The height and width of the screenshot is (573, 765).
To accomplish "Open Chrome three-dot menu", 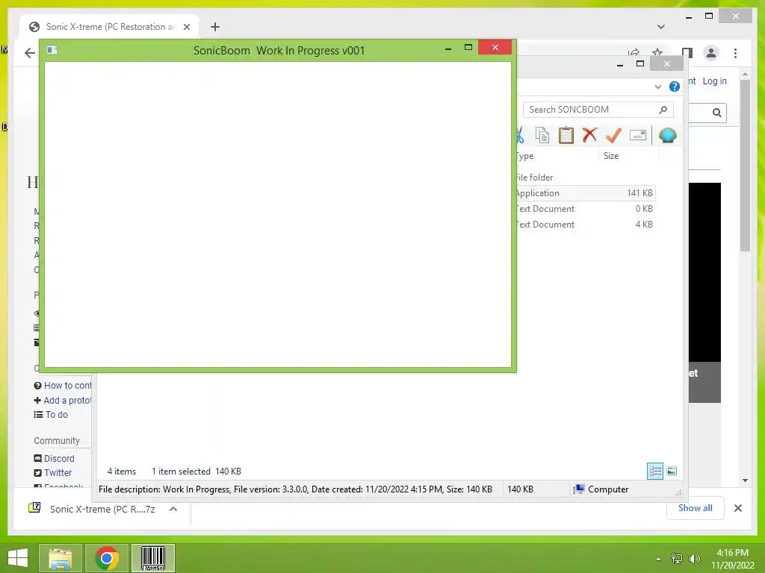I will click(736, 53).
